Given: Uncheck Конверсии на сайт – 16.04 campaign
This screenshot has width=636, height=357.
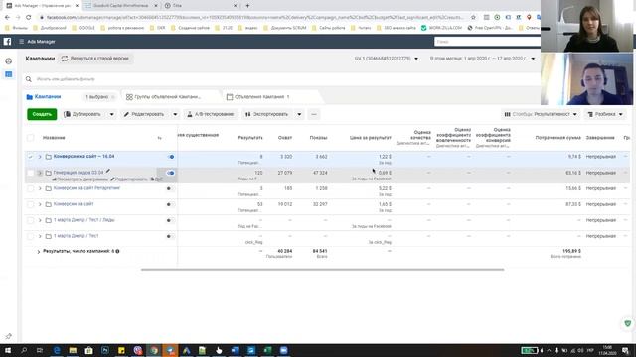Looking at the screenshot, I should pos(31,157).
